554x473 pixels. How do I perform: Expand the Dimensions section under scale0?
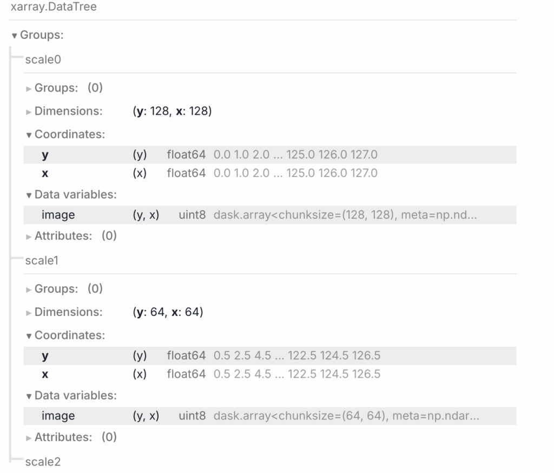pos(68,111)
